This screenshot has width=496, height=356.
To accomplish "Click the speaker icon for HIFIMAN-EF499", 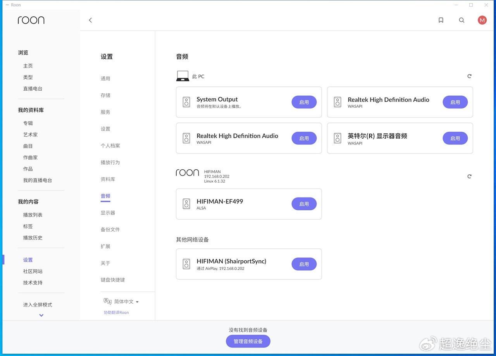I will coord(186,204).
